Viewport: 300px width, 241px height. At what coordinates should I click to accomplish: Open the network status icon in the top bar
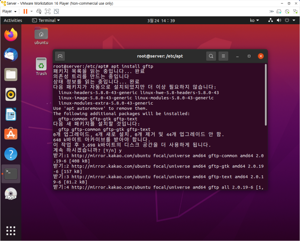click(x=270, y=20)
